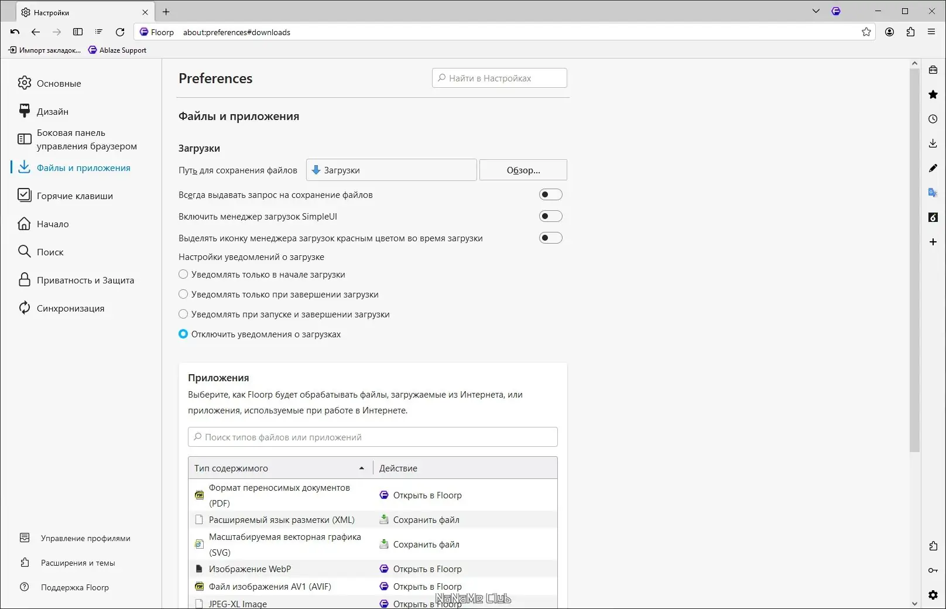Open the sidebar bookmarks star icon
This screenshot has width=946, height=609.
933,94
